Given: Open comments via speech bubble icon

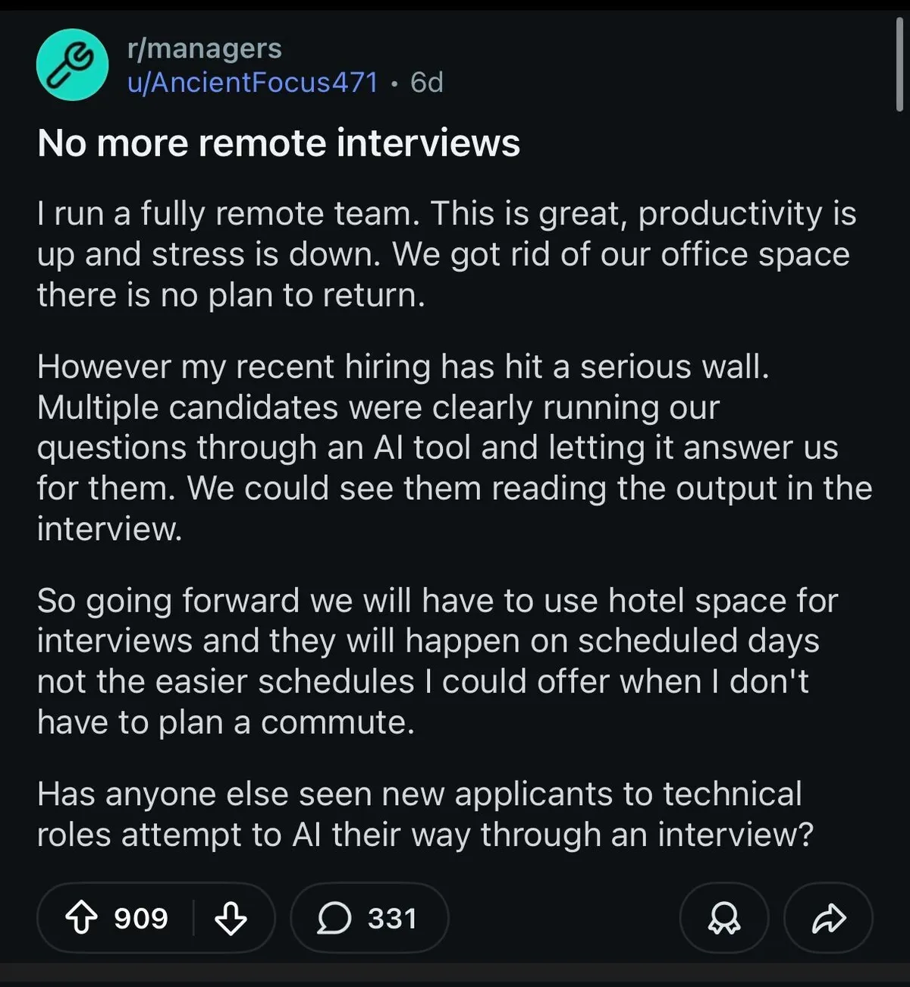Looking at the screenshot, I should click(334, 918).
